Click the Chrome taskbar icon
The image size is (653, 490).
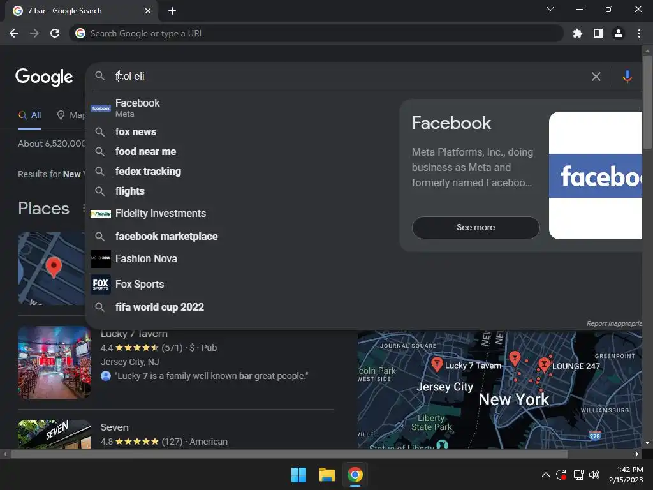point(355,475)
